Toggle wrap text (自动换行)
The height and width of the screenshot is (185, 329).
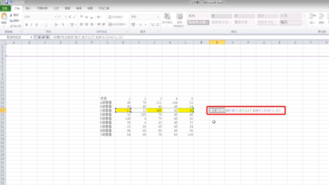(x=116, y=17)
